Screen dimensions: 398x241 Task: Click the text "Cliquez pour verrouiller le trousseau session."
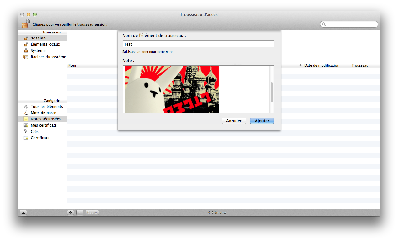tap(70, 24)
